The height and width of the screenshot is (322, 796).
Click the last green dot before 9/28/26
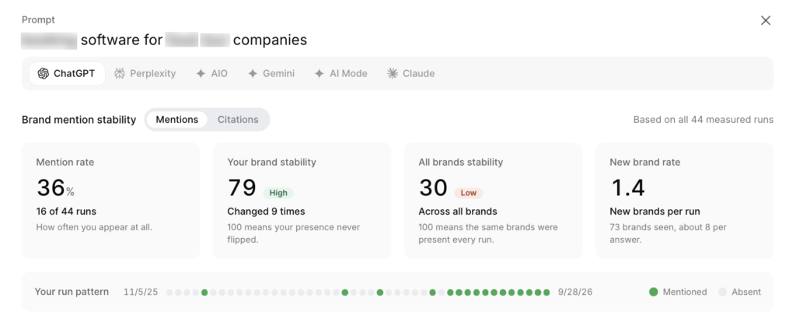tap(546, 292)
